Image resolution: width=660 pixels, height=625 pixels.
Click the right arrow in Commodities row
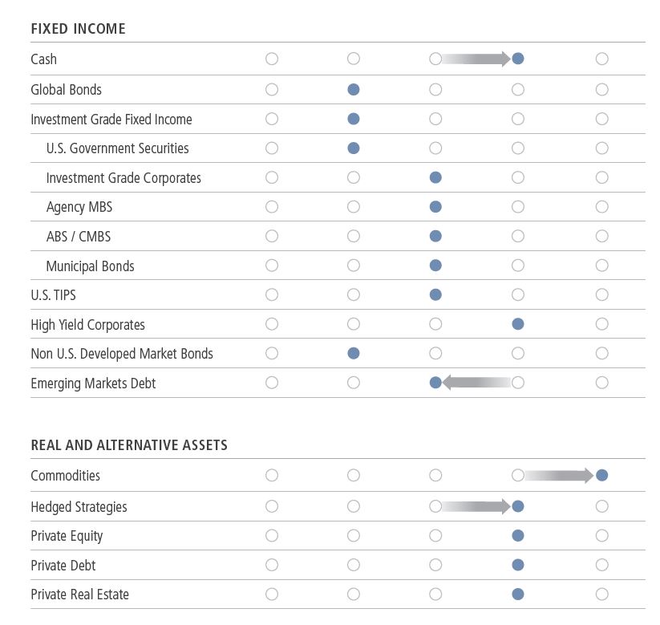(x=559, y=476)
